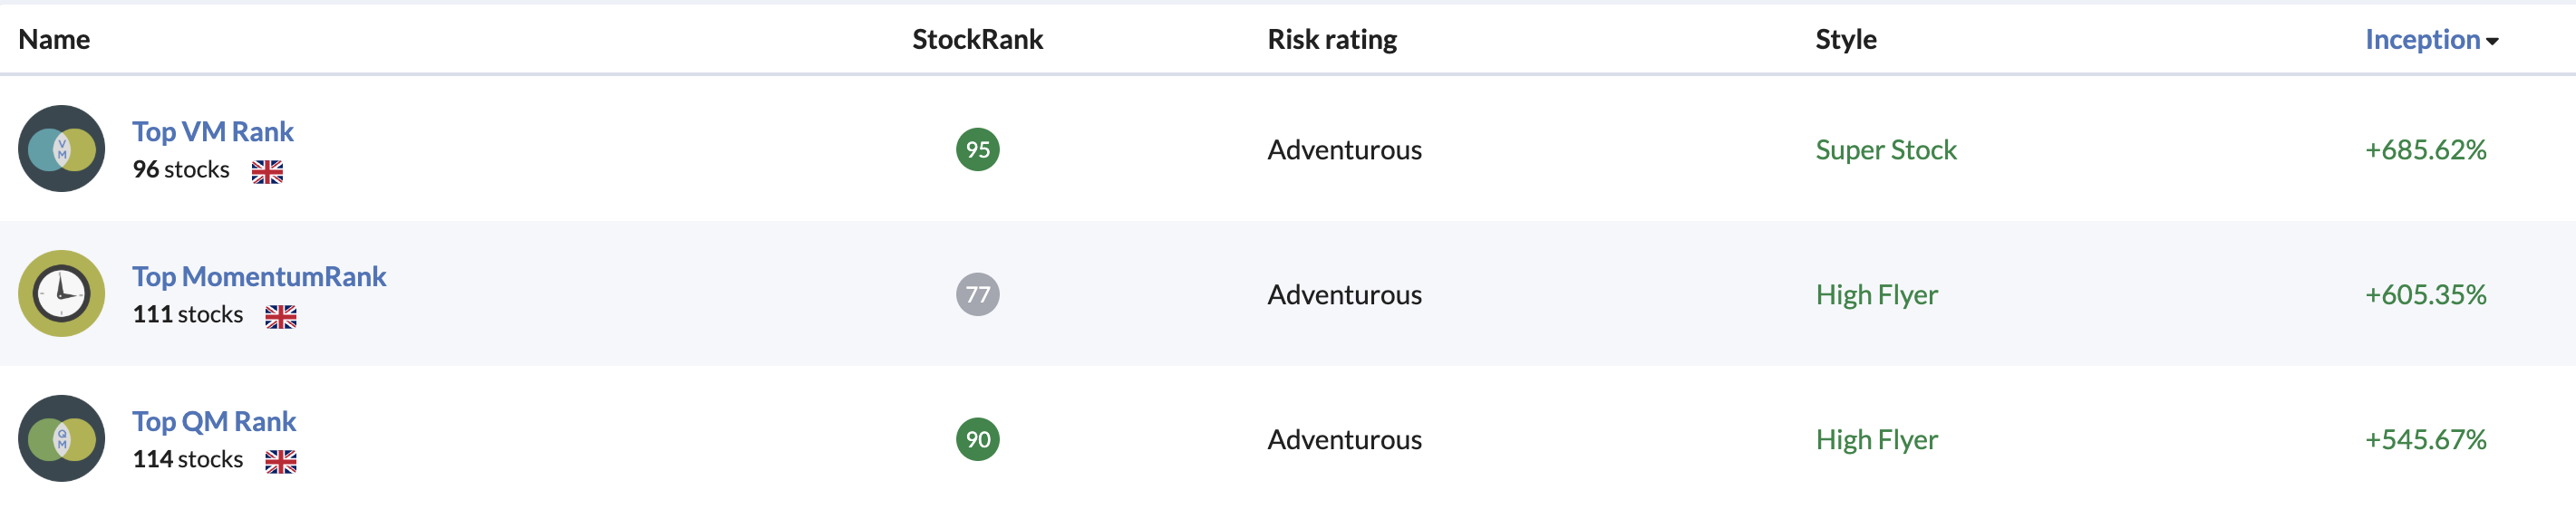This screenshot has height=509, width=2576.
Task: Sort by the Style column header
Action: pyautogui.click(x=1846, y=40)
